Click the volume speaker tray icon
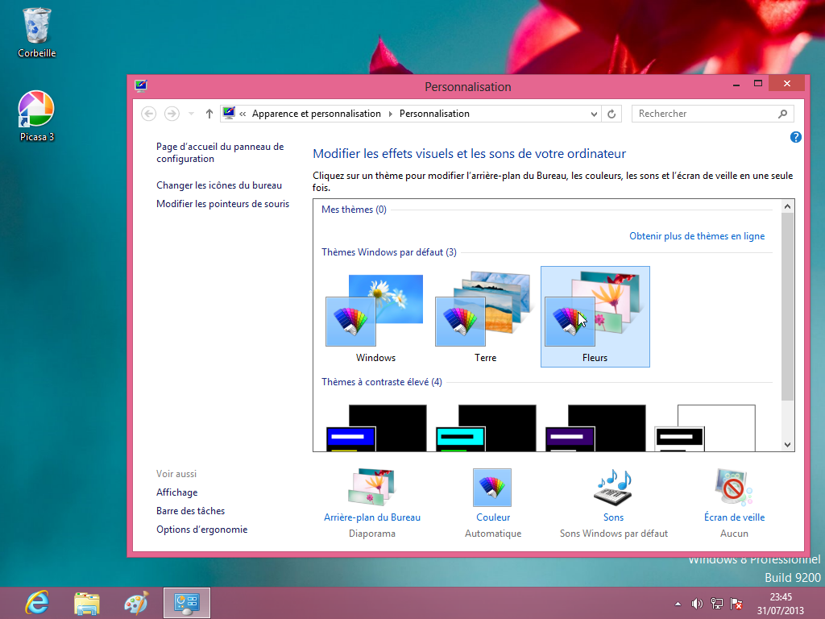This screenshot has width=825, height=619. click(697, 604)
